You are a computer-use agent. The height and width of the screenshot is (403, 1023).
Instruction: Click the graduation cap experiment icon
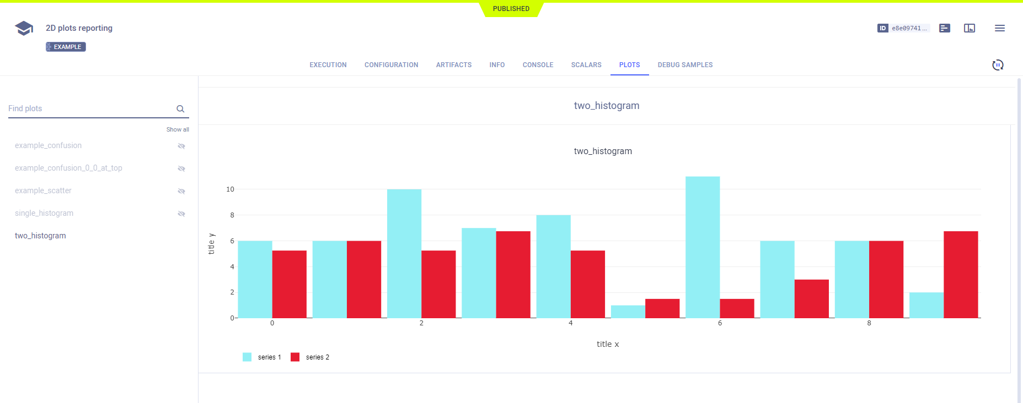(24, 28)
